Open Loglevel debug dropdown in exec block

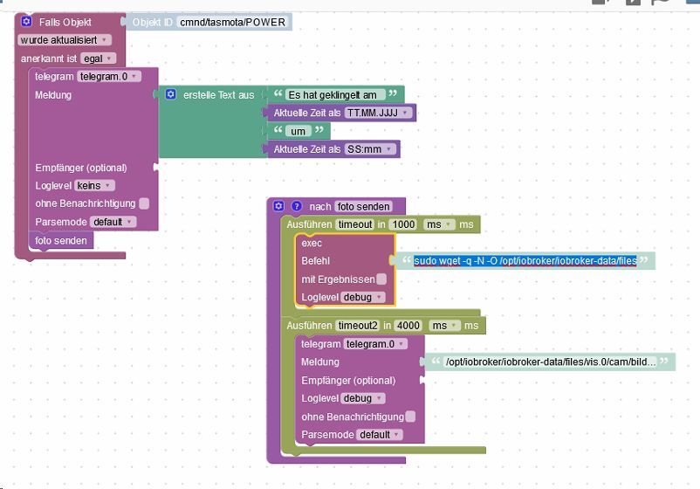click(x=362, y=297)
